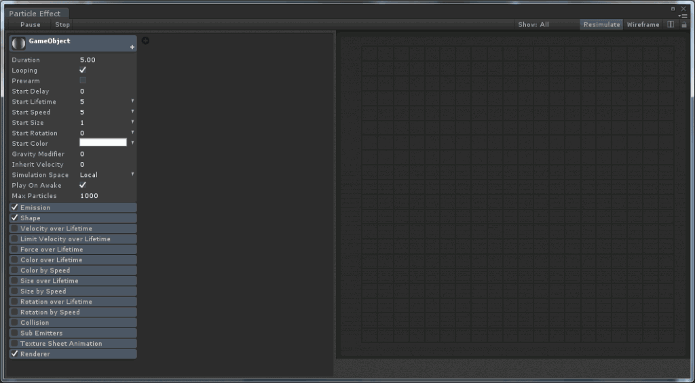Disable the Shape module checkbox
The width and height of the screenshot is (695, 383).
[15, 218]
